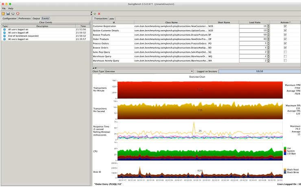Image resolution: width=301 pixels, height=187 pixels.
Task: Click the save configuration disk icon
Action: (8, 13)
